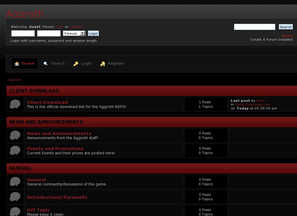The height and width of the screenshot is (216, 297).
Task: Focus the password input field
Action: [49, 33]
